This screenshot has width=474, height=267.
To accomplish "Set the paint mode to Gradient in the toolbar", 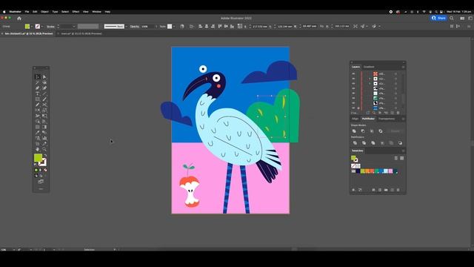I will click(41, 170).
